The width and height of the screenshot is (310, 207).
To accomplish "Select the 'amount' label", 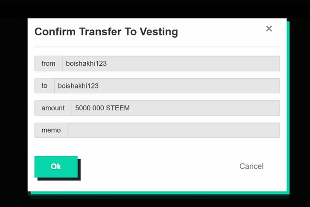I will (x=53, y=108).
